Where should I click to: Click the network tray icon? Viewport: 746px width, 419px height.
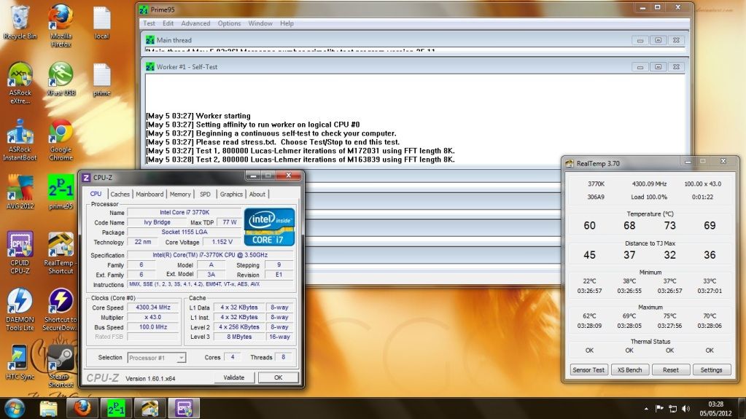673,409
